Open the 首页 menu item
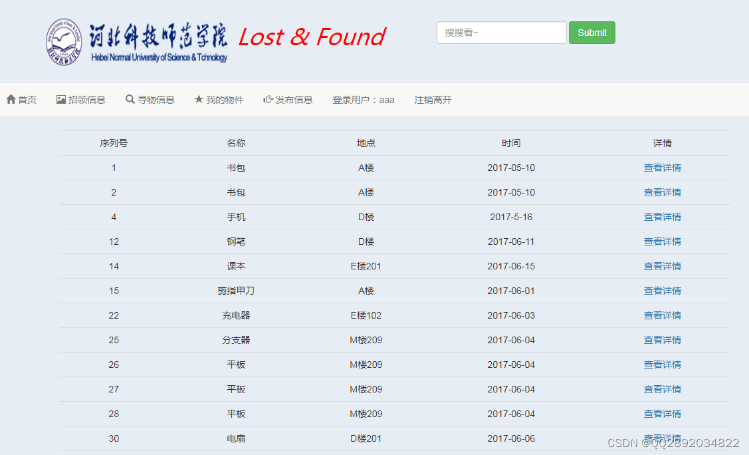 21,99
